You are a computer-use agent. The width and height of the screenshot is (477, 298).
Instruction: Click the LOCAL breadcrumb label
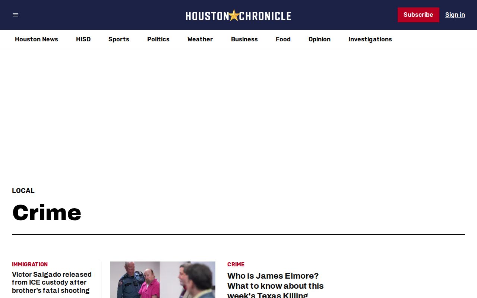click(x=23, y=191)
